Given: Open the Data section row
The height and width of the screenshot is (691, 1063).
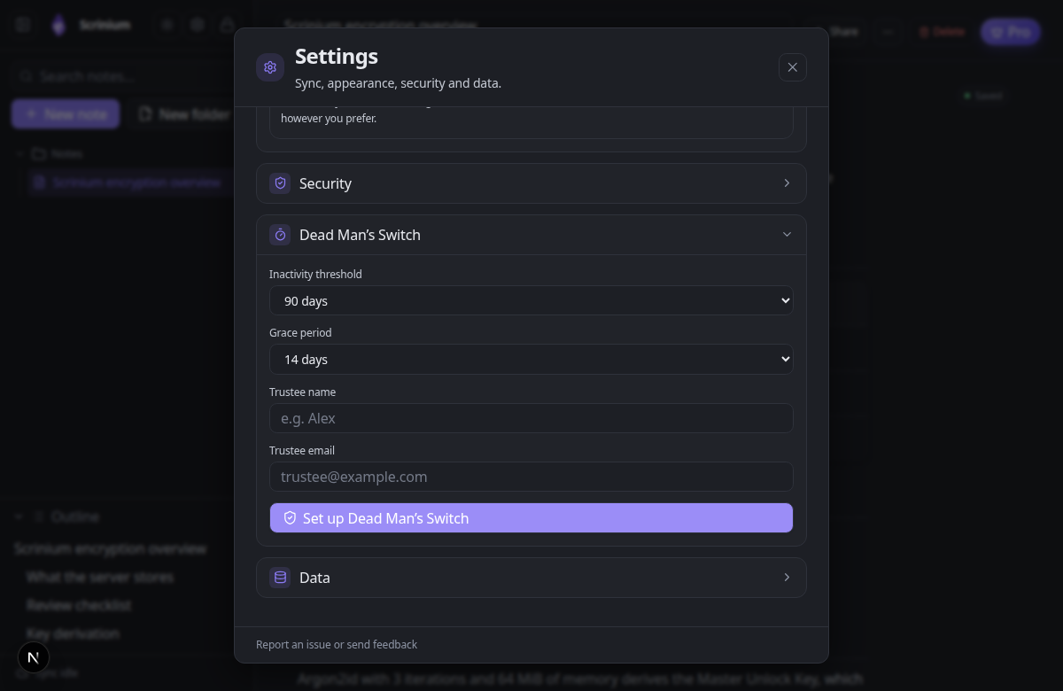Looking at the screenshot, I should pyautogui.click(x=531, y=578).
